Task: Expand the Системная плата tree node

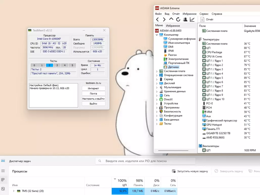Action: [x=157, y=71]
